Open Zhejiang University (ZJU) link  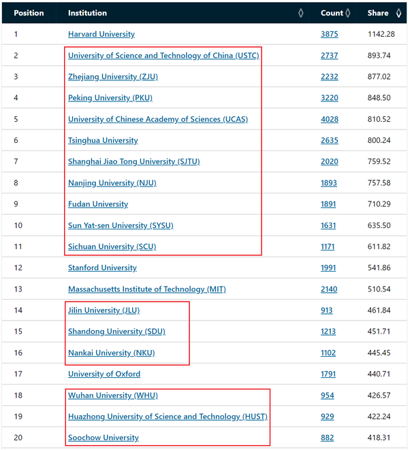pos(112,77)
